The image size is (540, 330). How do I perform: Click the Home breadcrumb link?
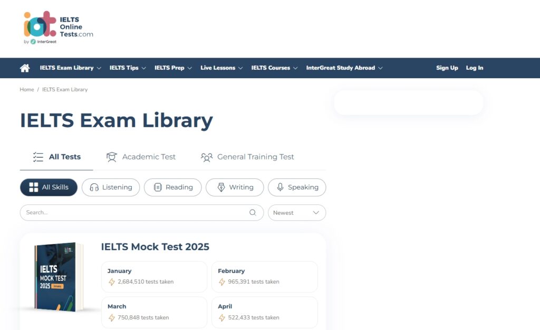(x=27, y=90)
